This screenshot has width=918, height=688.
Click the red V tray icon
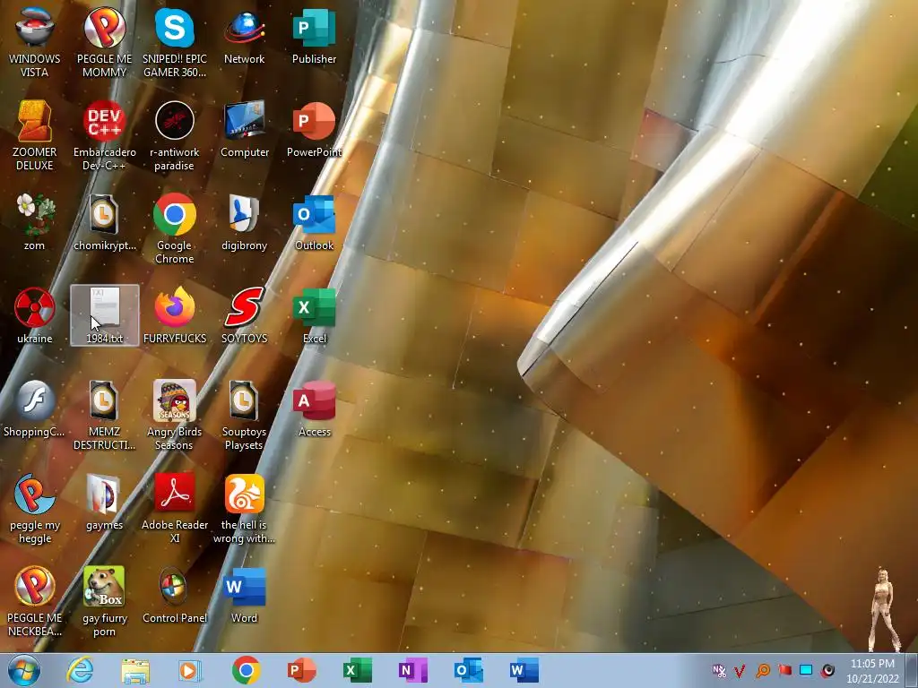(x=740, y=670)
